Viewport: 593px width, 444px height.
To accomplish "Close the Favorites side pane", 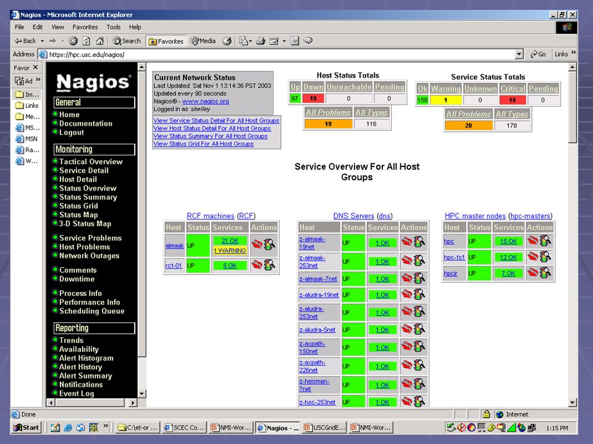I will pyautogui.click(x=35, y=67).
